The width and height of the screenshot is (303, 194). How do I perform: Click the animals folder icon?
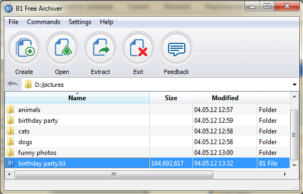click(x=10, y=109)
